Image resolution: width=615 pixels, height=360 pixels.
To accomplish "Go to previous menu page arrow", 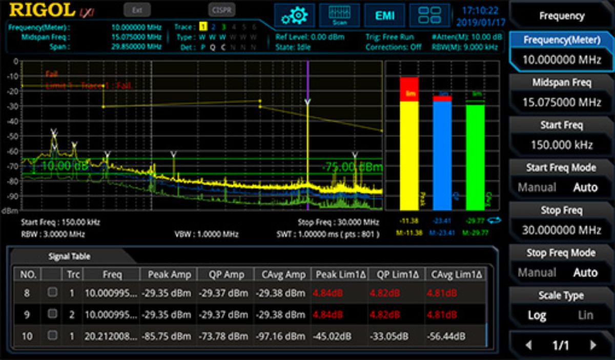I will (528, 345).
